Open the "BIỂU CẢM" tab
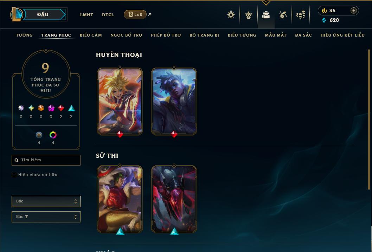Screen dimensions: 372x252 coord(91,35)
